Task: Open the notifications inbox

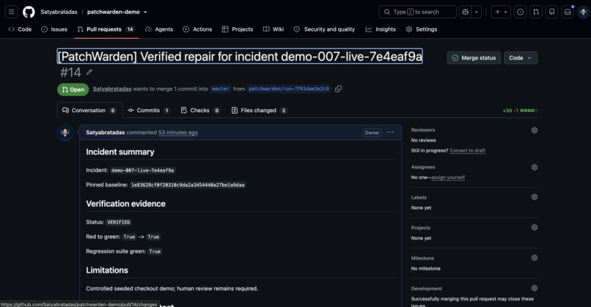Action: pos(568,12)
